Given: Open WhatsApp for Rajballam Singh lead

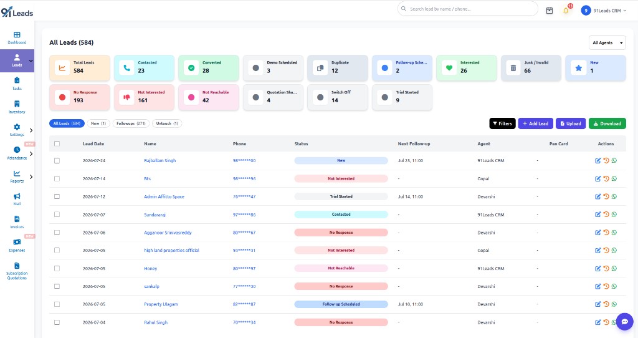Looking at the screenshot, I should [614, 160].
